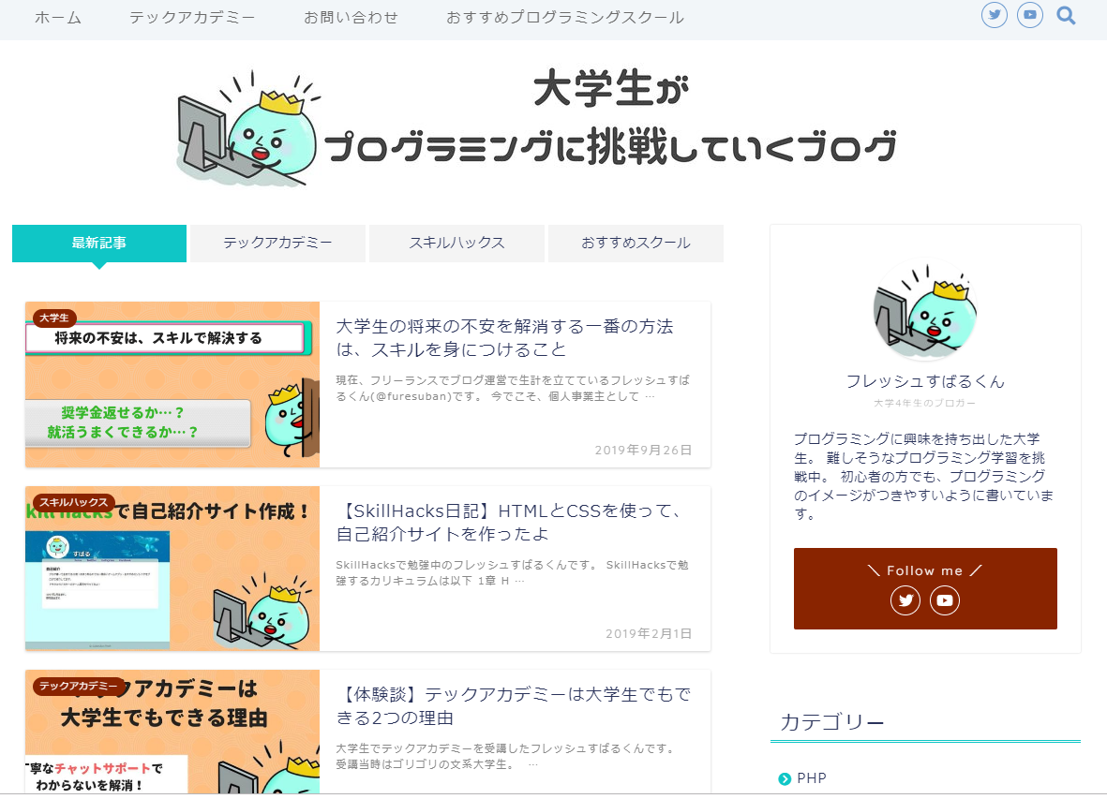Click the PHP category arrow icon

[x=785, y=779]
